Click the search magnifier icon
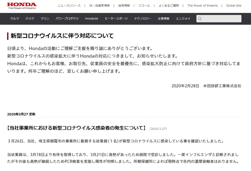 (200, 19)
